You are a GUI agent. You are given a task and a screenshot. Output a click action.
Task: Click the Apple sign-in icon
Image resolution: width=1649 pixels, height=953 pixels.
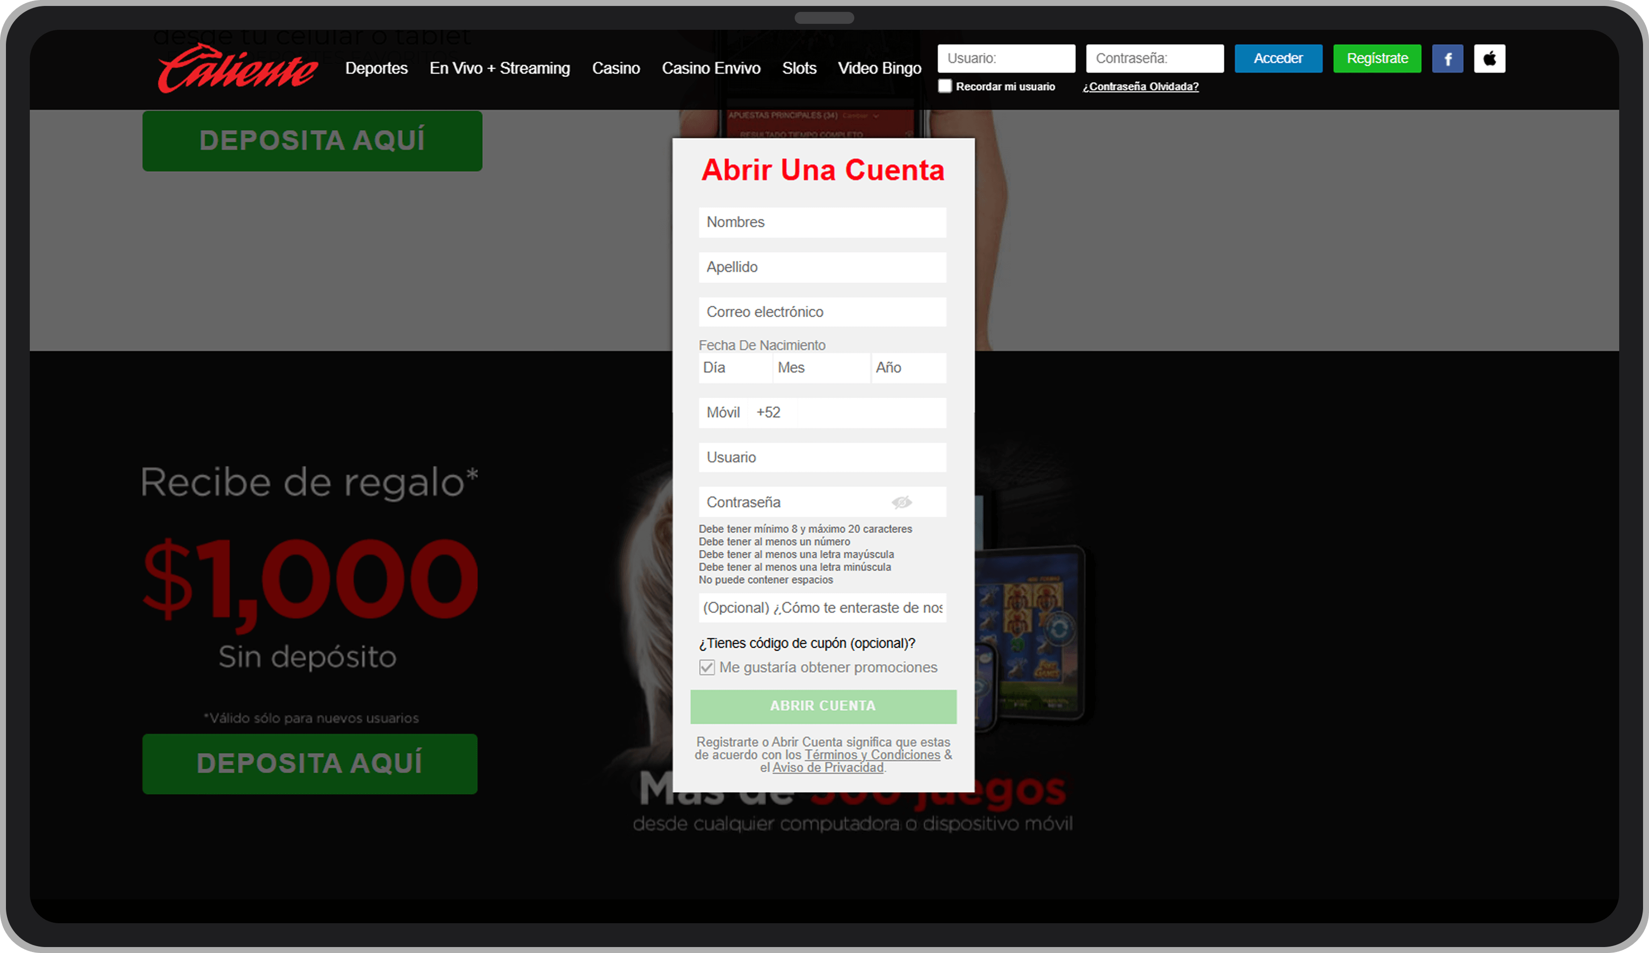coord(1489,59)
